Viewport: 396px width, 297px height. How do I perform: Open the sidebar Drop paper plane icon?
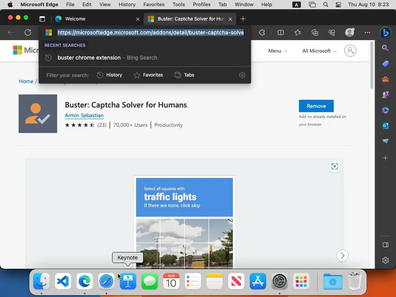pyautogui.click(x=385, y=141)
